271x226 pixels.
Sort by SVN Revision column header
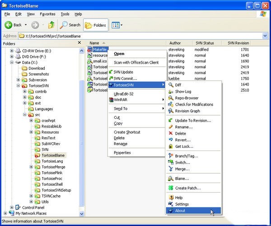click(238, 43)
